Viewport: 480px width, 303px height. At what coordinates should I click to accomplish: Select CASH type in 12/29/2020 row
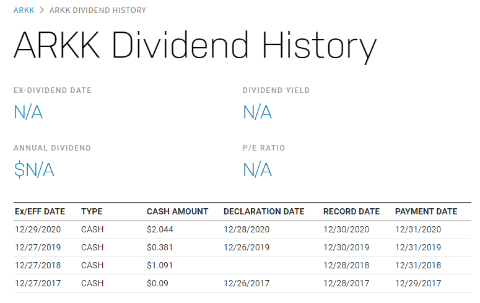click(x=92, y=229)
